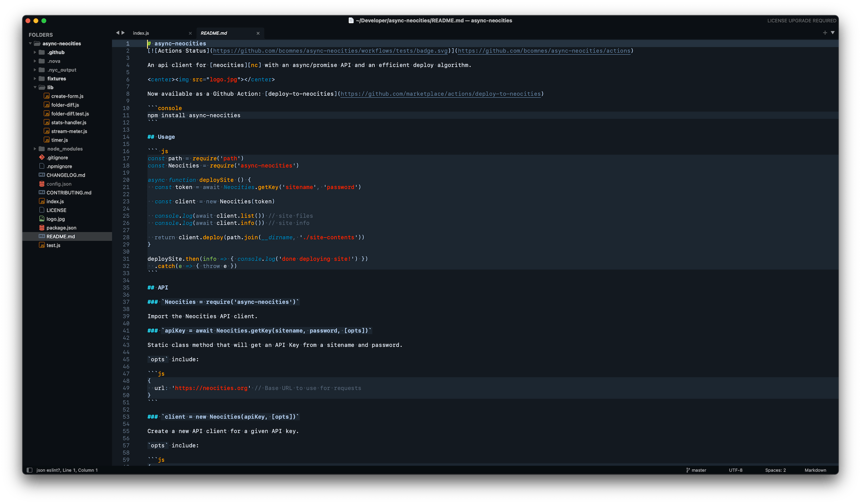
Task: Click the markdown icon of sidebar README.md
Action: (x=42, y=236)
